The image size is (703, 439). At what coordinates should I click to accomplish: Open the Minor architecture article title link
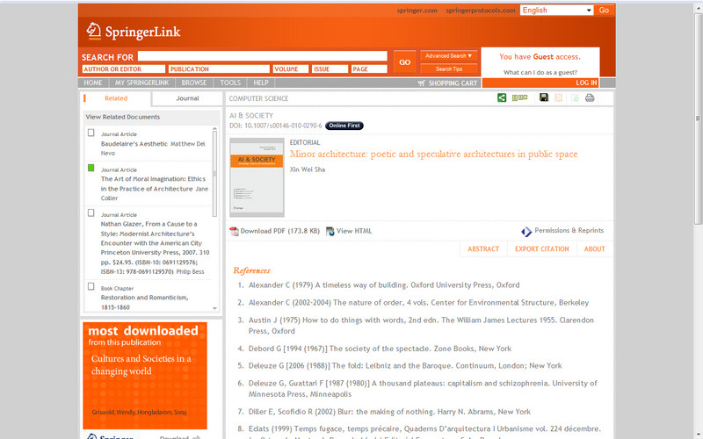tap(433, 155)
